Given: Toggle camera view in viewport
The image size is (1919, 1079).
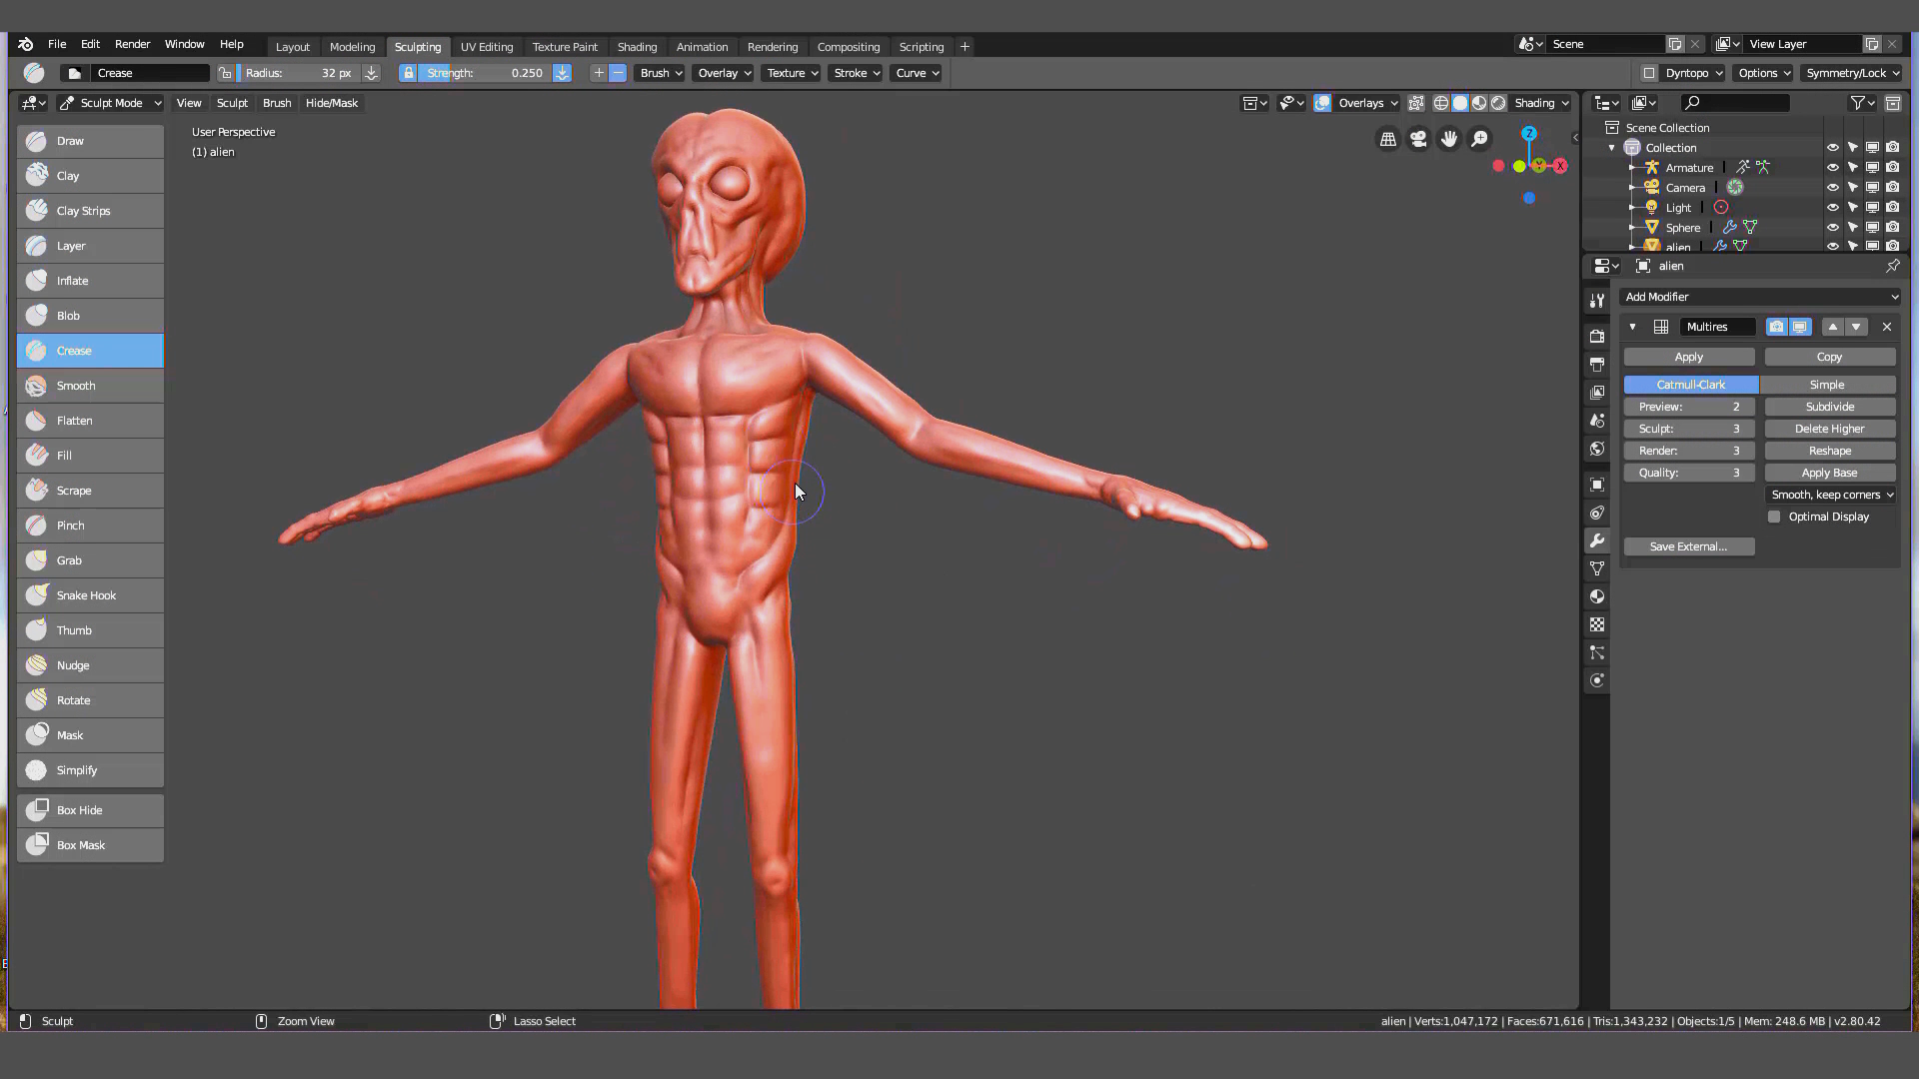Looking at the screenshot, I should tap(1418, 139).
